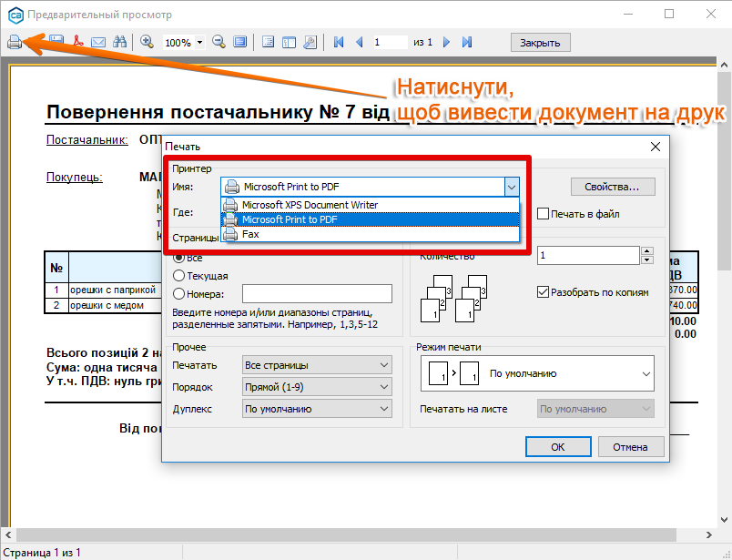732x560 pixels.
Task: Click the Покупець: label in document
Action: point(75,177)
